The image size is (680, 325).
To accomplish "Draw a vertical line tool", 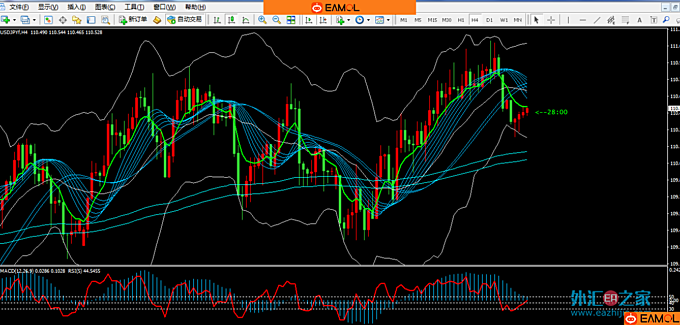I will 567,20.
